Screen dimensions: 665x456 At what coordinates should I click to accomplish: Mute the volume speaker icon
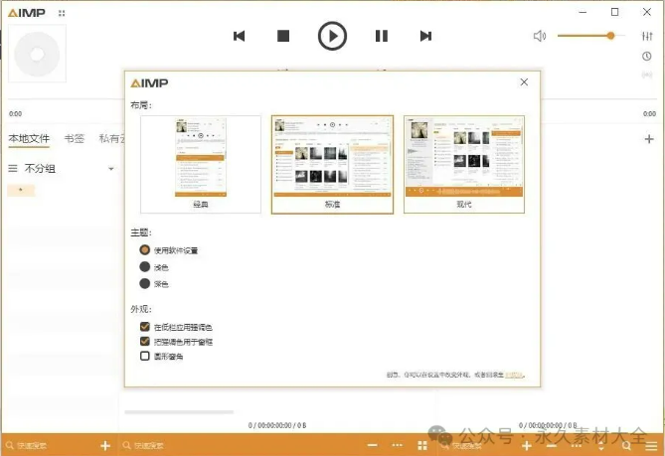540,36
